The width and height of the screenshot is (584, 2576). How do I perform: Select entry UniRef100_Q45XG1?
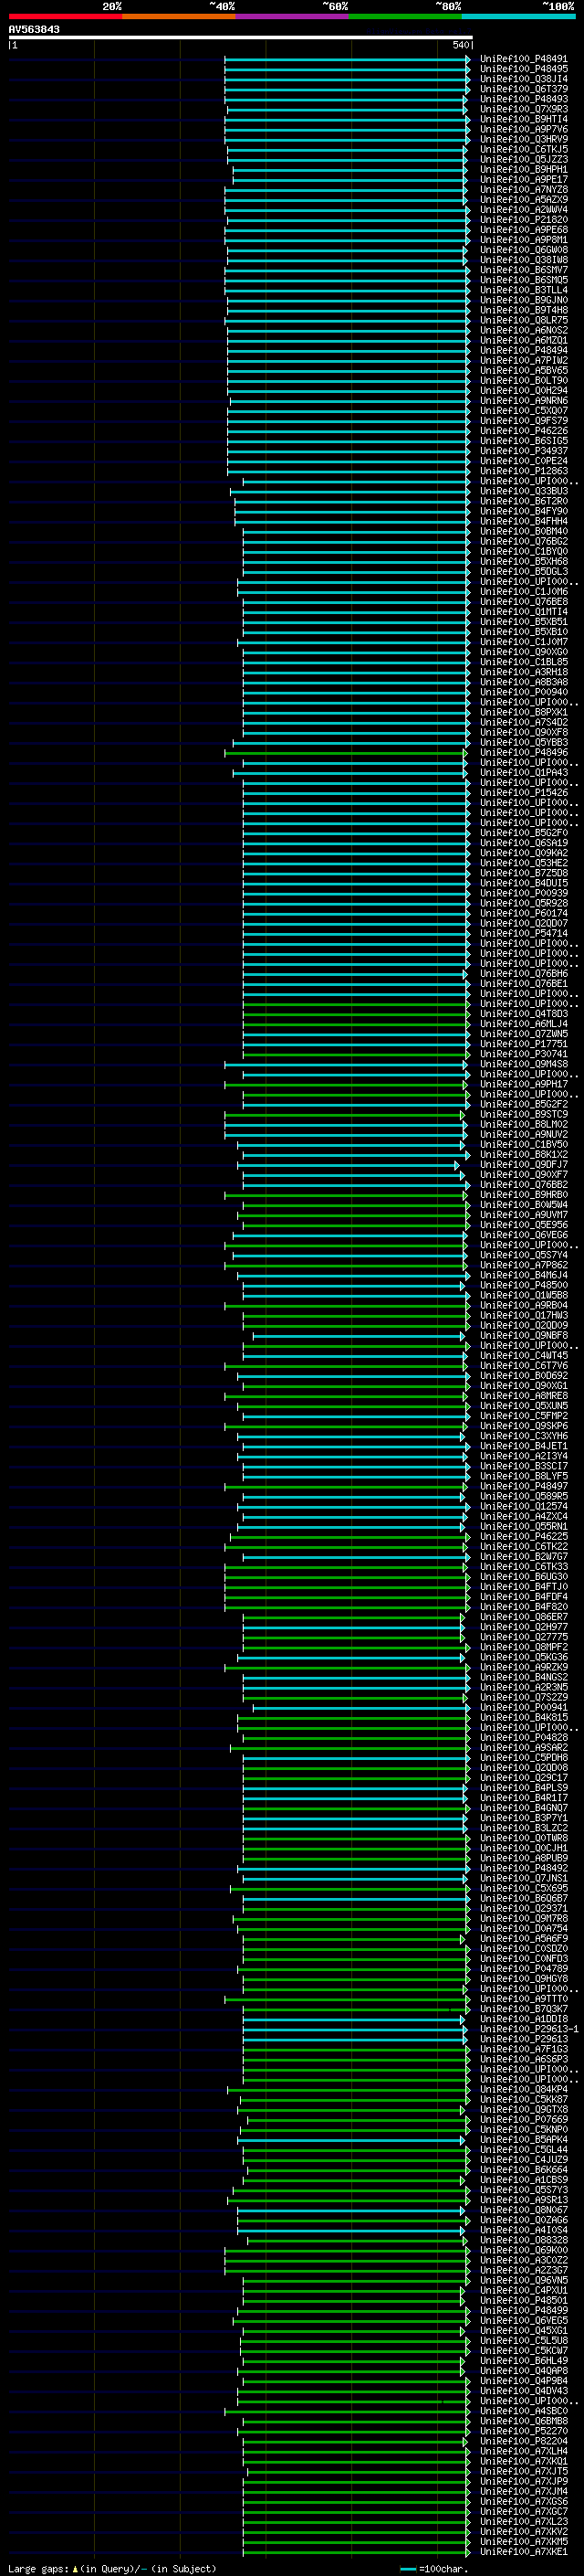(x=523, y=2330)
